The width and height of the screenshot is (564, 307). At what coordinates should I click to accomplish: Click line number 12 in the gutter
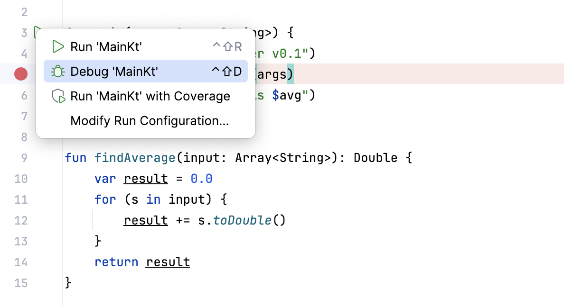pyautogui.click(x=21, y=220)
